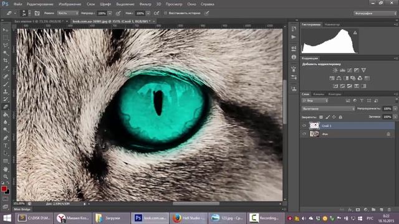Open the Файл menu
This screenshot has height=224, width=399.
pyautogui.click(x=17, y=4)
